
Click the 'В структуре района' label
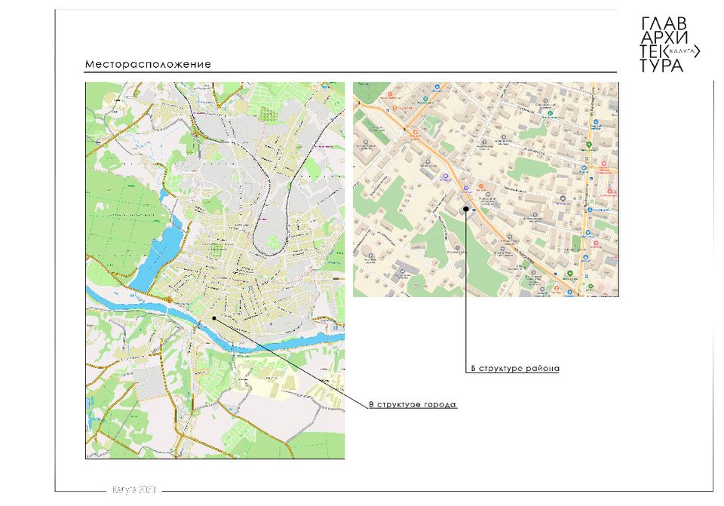pyautogui.click(x=515, y=368)
